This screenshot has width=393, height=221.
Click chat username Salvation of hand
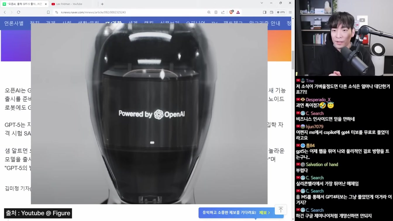click(322, 165)
